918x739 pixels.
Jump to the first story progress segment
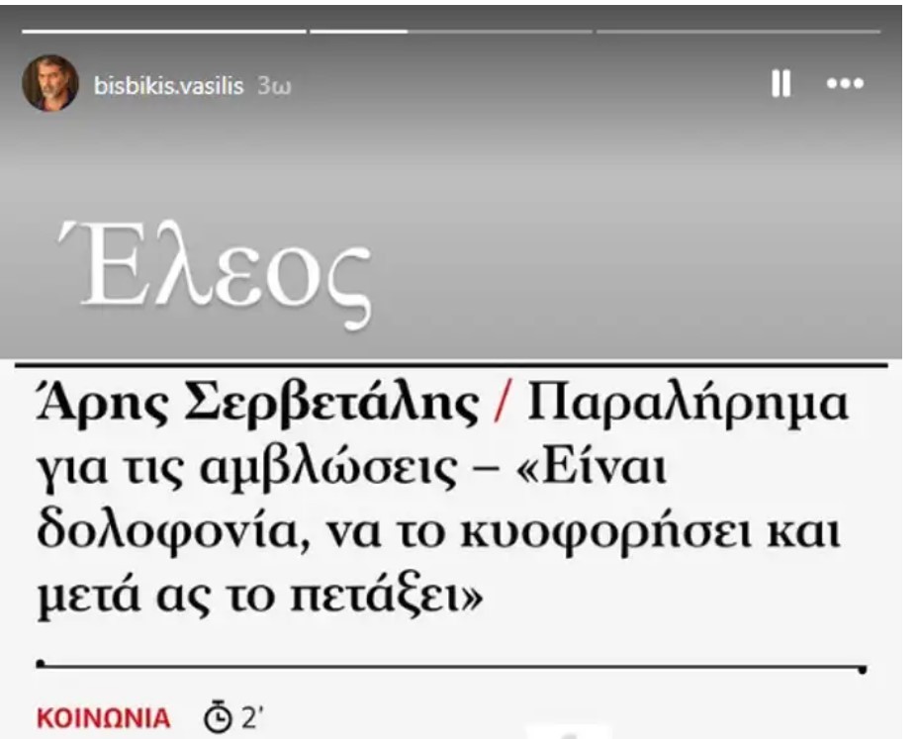click(x=164, y=31)
